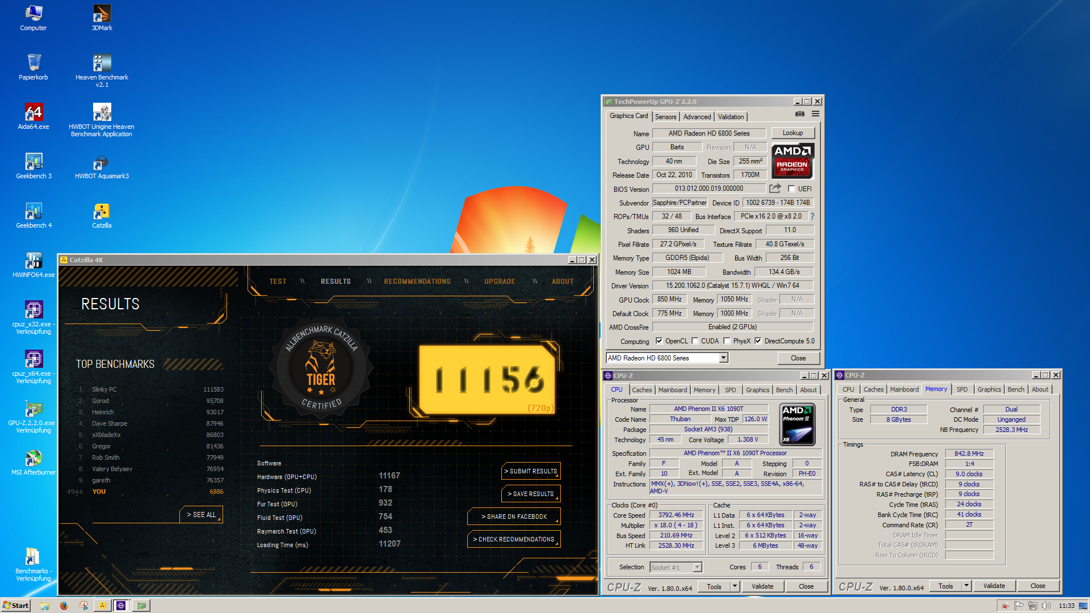Click the Windows Start button
This screenshot has width=1090, height=613.
click(15, 606)
